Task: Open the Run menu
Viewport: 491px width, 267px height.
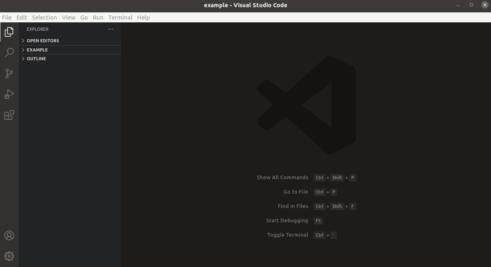Action: tap(98, 18)
